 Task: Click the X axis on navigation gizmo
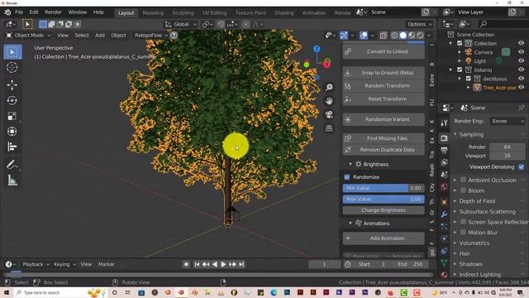[x=327, y=64]
